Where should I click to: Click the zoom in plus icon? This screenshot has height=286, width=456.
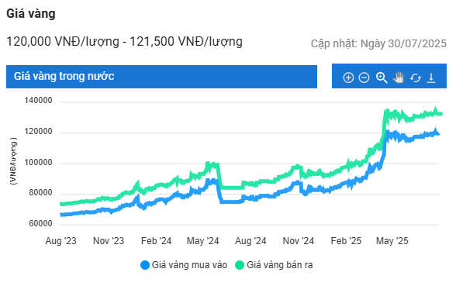348,78
